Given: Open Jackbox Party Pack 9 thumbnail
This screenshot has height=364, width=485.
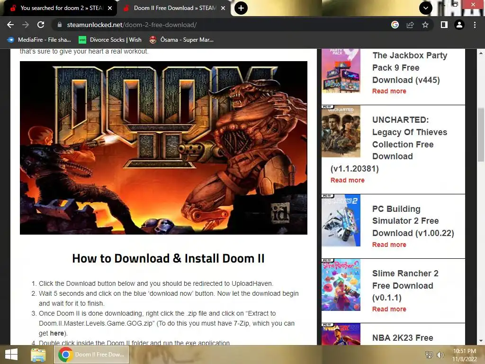Looking at the screenshot, I should (x=341, y=71).
